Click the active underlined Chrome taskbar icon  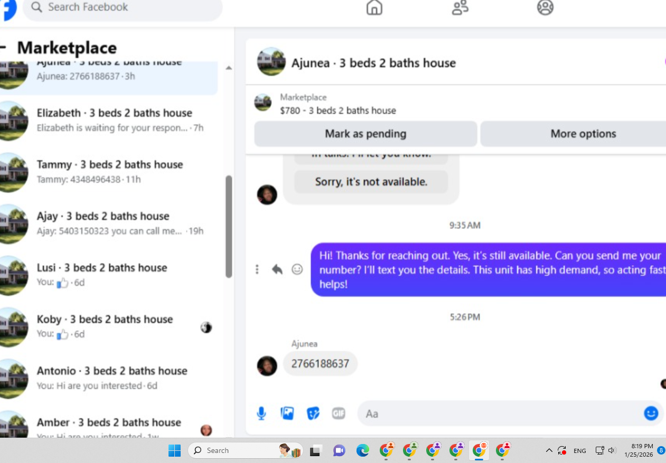(x=479, y=450)
